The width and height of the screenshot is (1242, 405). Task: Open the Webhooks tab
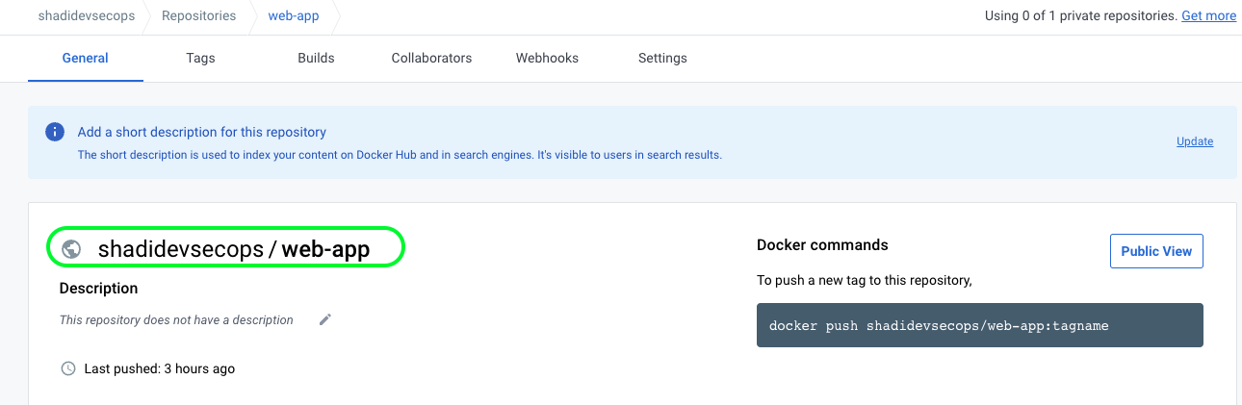pos(547,58)
